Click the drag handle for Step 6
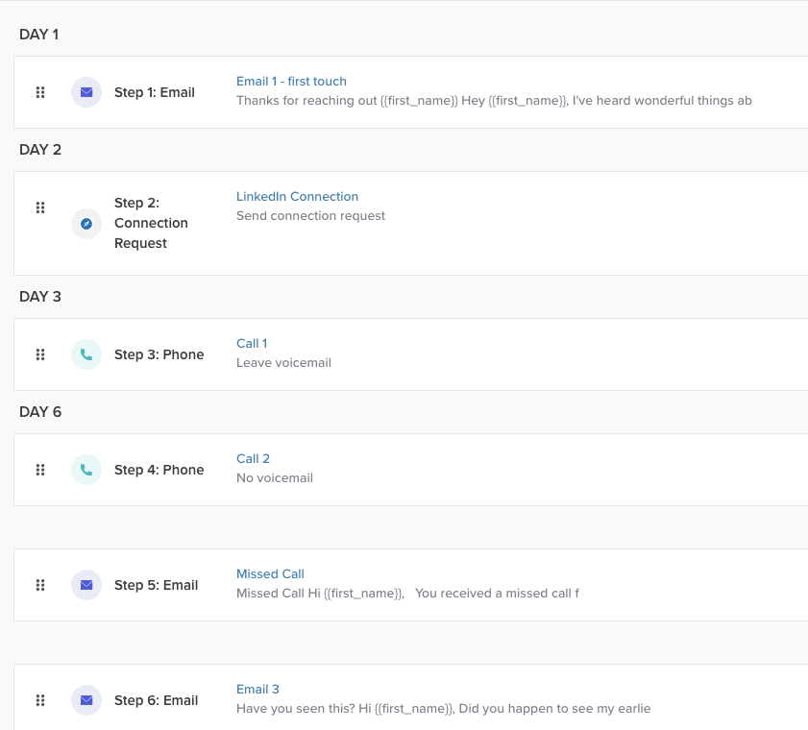The image size is (808, 730). click(40, 700)
